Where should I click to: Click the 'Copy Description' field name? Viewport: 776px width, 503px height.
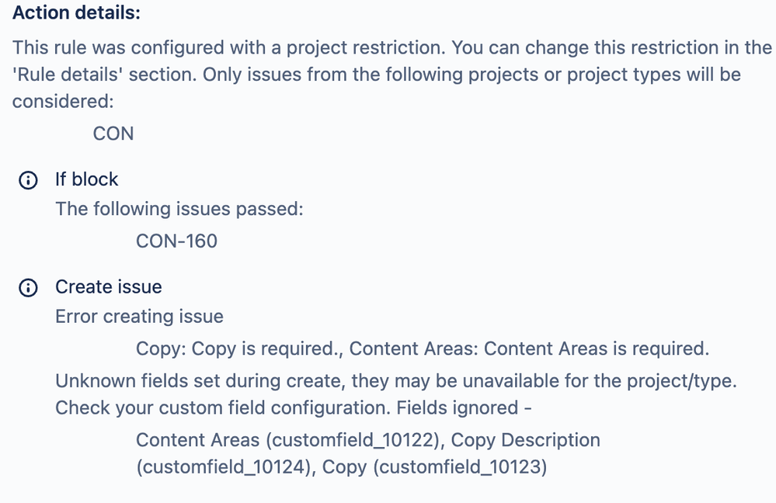[x=525, y=440]
